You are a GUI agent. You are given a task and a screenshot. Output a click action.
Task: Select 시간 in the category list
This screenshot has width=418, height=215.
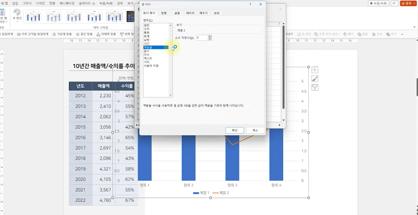pos(146,43)
